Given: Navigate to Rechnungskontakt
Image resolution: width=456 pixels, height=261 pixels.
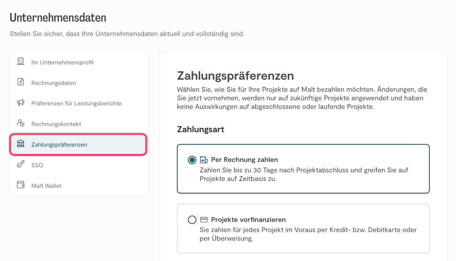Looking at the screenshot, I should [x=56, y=124].
